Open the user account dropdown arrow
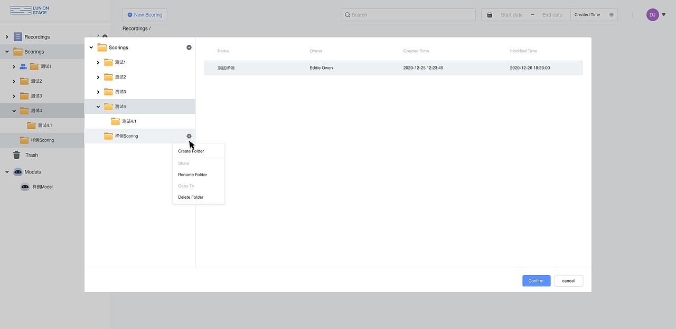This screenshot has width=676, height=329. [x=664, y=15]
